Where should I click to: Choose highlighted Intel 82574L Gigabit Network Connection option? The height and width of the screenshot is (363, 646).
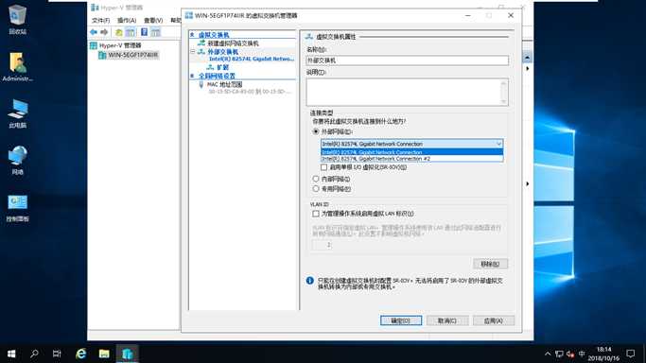click(x=412, y=152)
